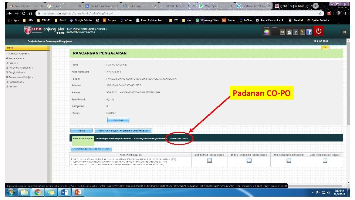Image resolution: width=355 pixels, height=200 pixels.
Task: Switch to Rancangan Pembelajaran Kuliah tab
Action: (114, 138)
